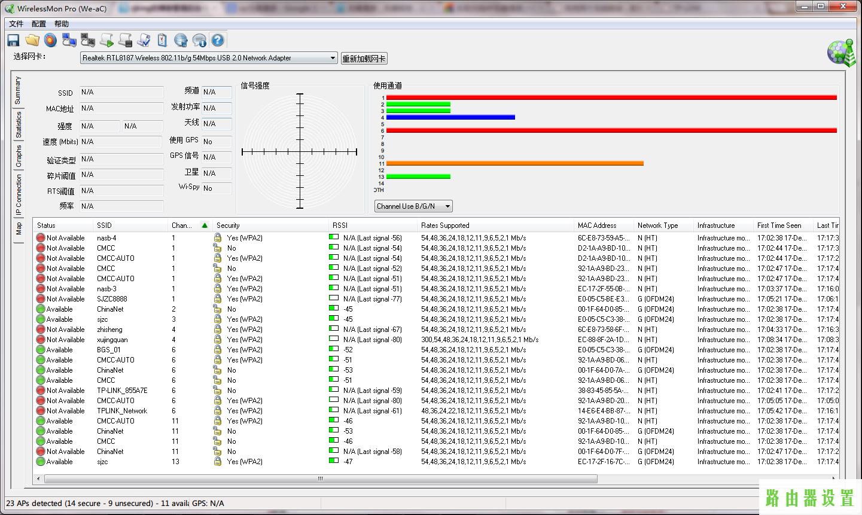Screen dimensions: 862x515
Task: Click the 重新加载网卡 reload button
Action: [x=364, y=59]
